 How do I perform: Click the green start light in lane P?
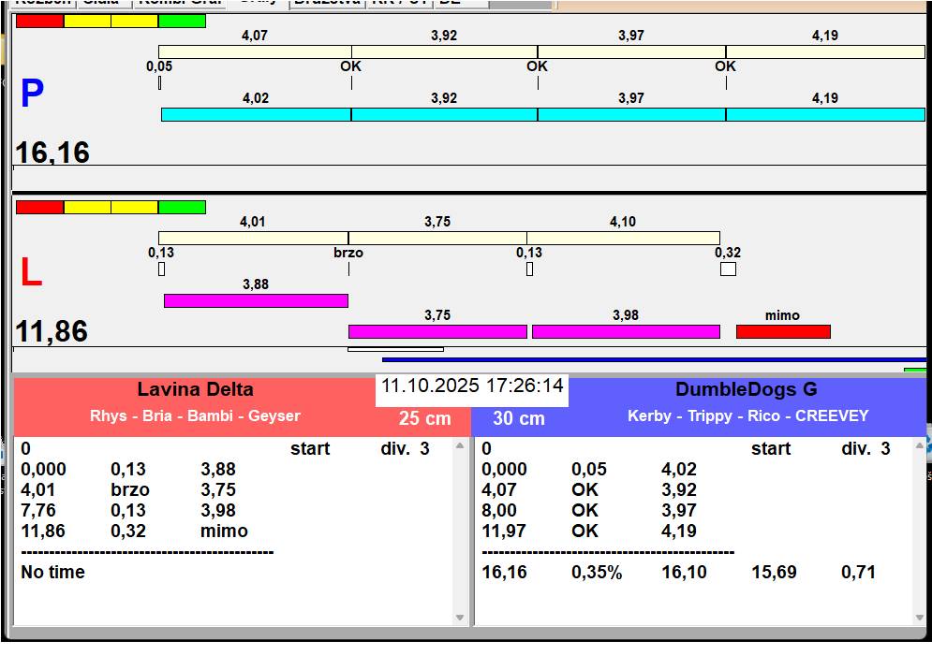(x=182, y=21)
